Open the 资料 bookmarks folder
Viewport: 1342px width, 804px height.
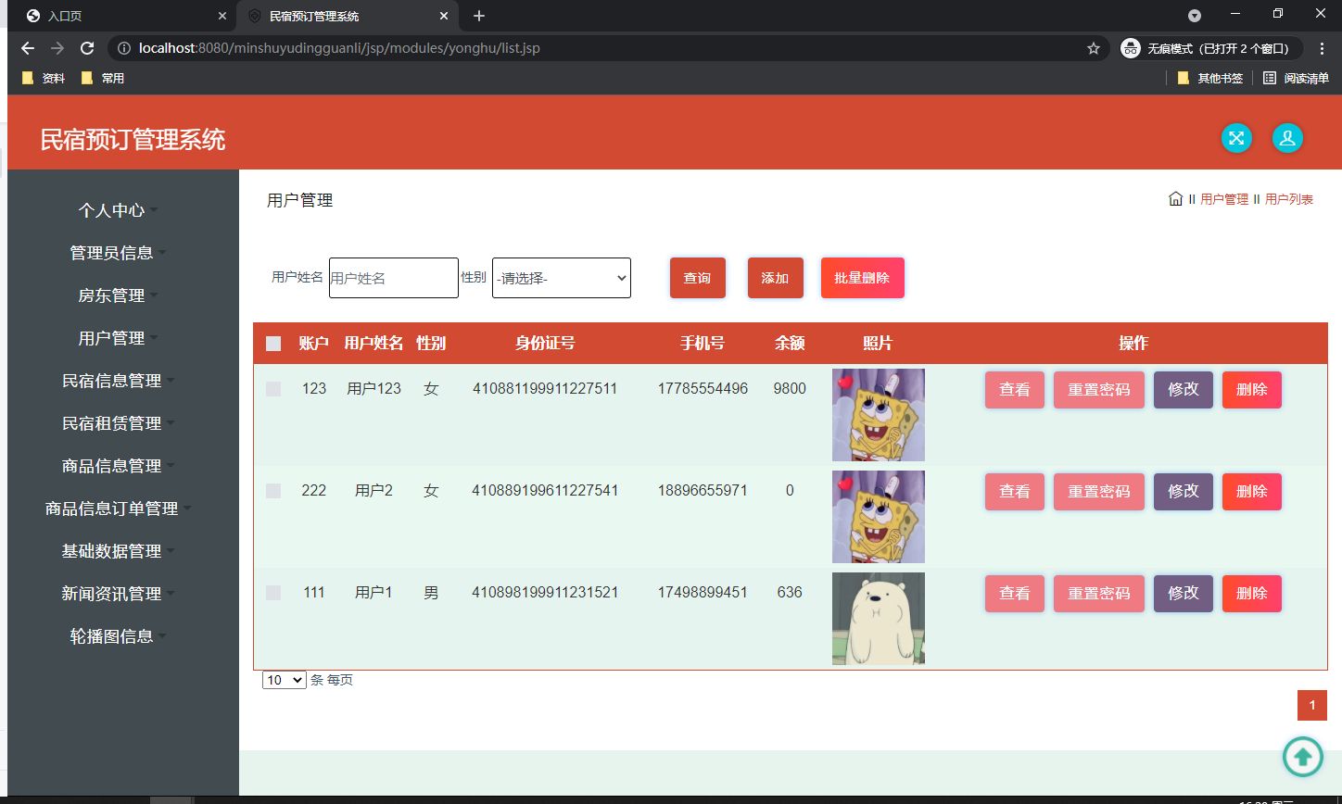[x=44, y=79]
